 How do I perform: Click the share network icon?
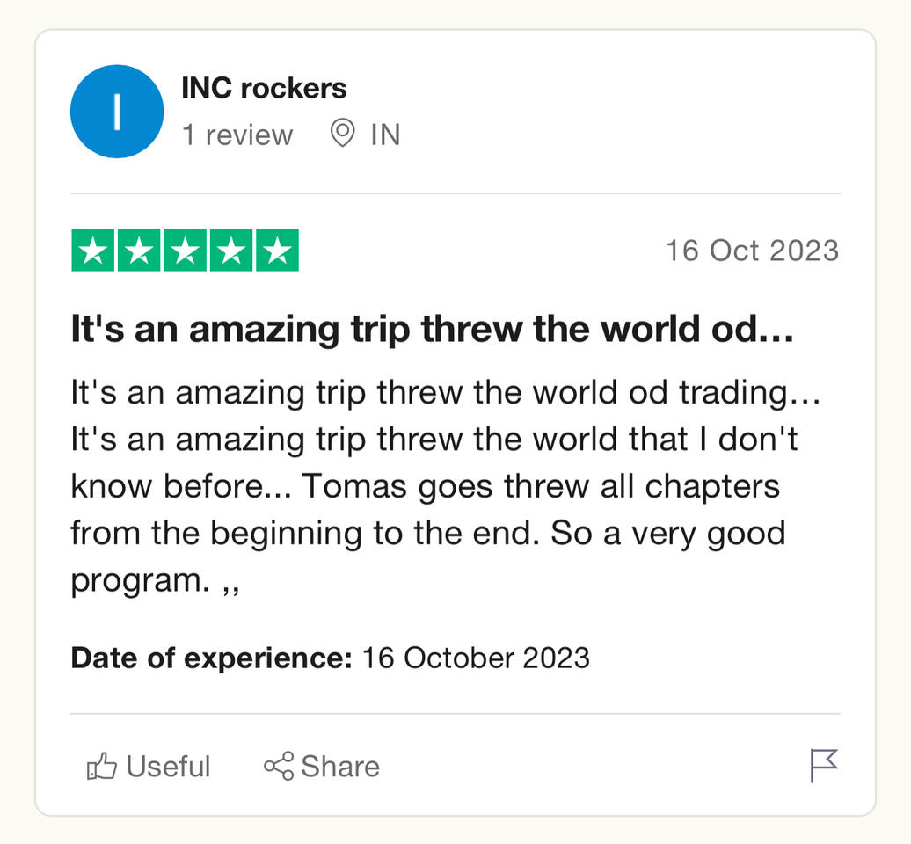[x=279, y=766]
